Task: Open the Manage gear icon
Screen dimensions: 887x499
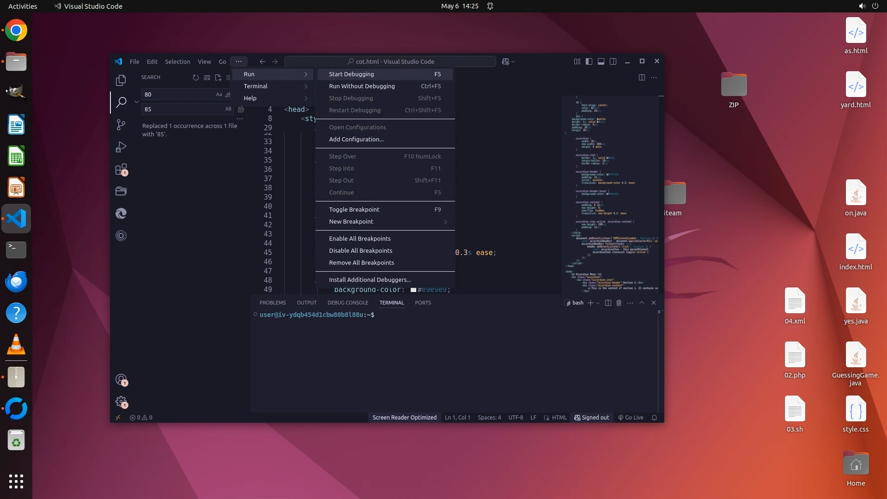Action: [x=121, y=401]
